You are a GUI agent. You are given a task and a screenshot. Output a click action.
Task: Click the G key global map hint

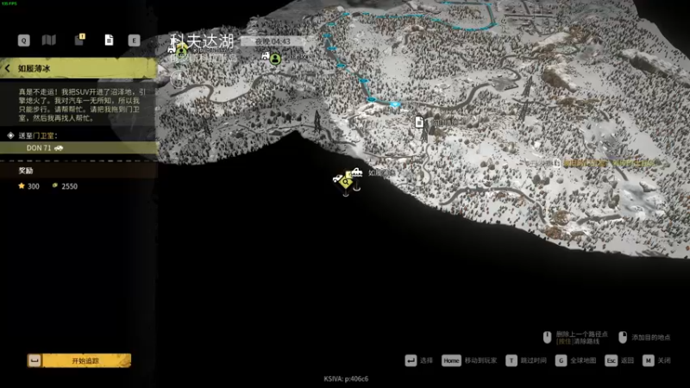pyautogui.click(x=575, y=360)
